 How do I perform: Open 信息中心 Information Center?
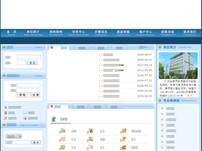coord(79,33)
